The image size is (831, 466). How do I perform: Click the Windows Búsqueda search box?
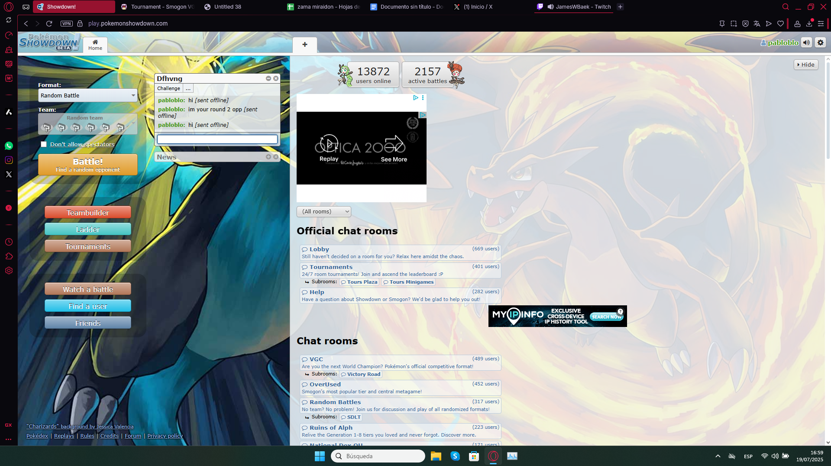pos(378,456)
